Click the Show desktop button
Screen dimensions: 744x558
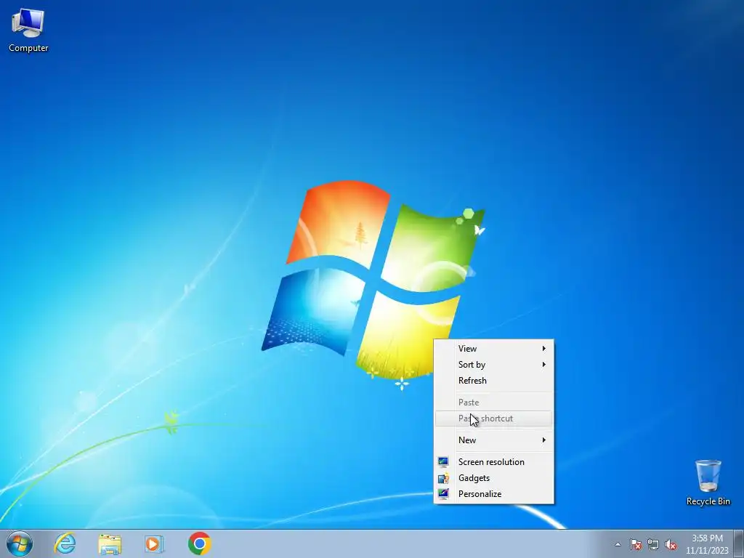(x=738, y=543)
